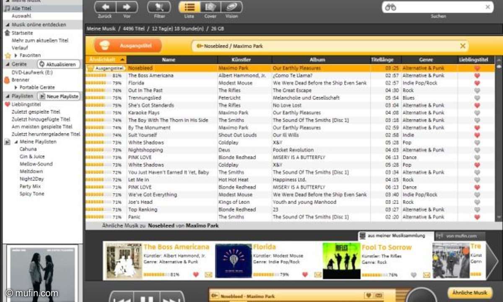
Task: Click the Meine Playlisten folder icon
Action: coord(7,142)
